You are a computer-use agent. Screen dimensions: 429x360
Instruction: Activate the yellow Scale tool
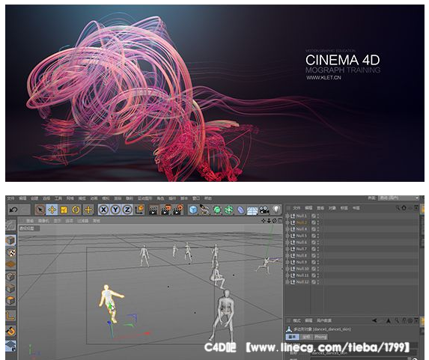(x=64, y=210)
